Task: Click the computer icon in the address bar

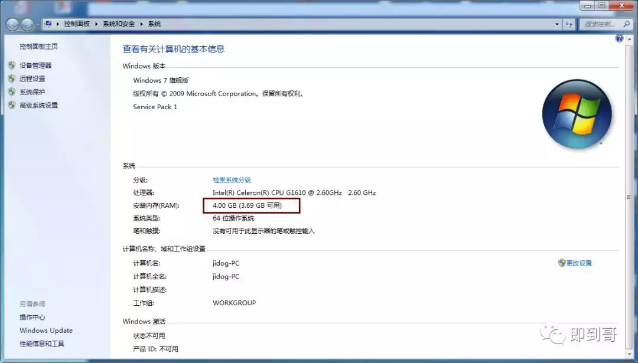Action: pos(48,24)
